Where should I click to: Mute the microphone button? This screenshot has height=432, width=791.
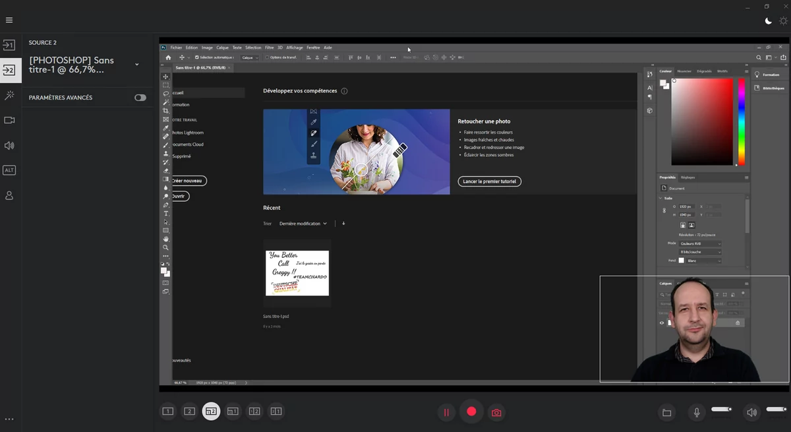point(697,413)
